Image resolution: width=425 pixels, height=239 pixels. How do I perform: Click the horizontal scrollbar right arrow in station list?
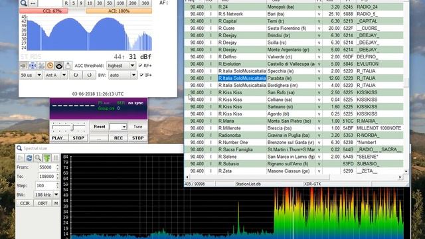[x=400, y=177]
